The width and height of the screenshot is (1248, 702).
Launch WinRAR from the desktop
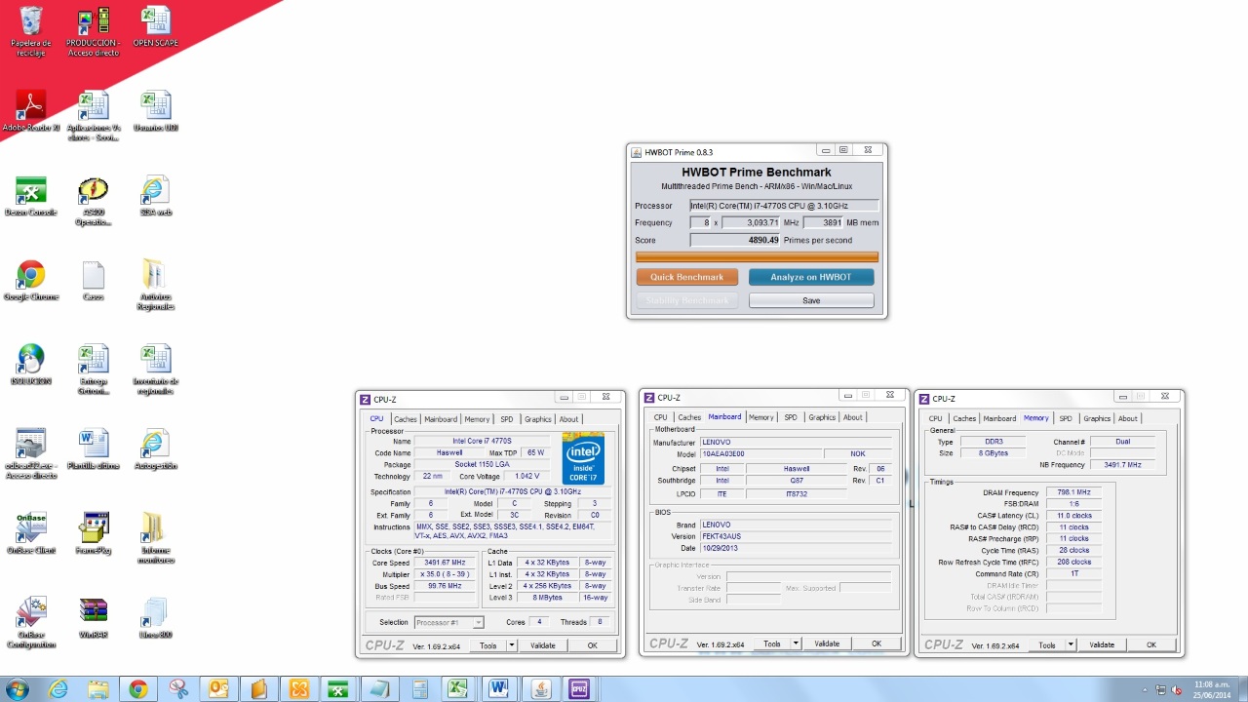(94, 618)
